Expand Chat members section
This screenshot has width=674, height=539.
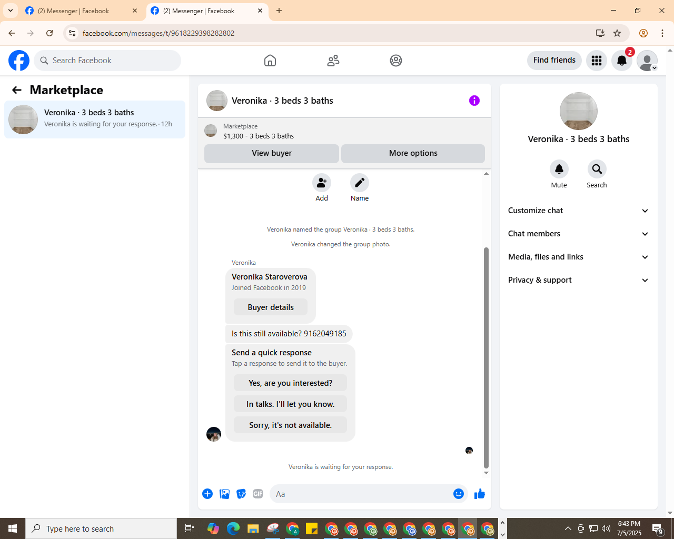579,234
